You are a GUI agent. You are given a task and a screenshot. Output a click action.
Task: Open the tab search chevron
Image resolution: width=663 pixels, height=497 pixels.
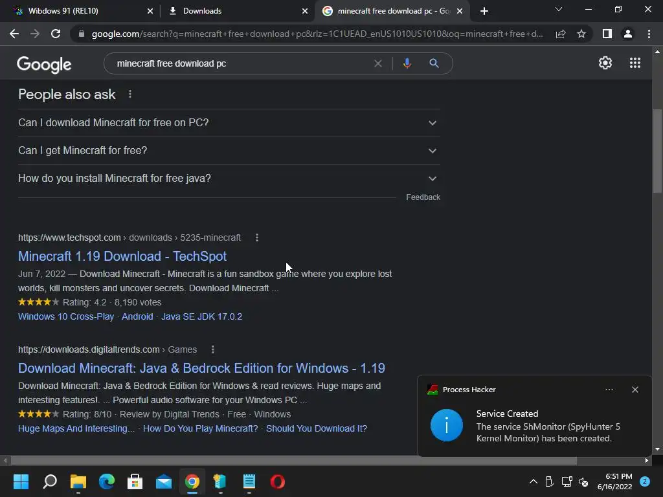(x=559, y=9)
